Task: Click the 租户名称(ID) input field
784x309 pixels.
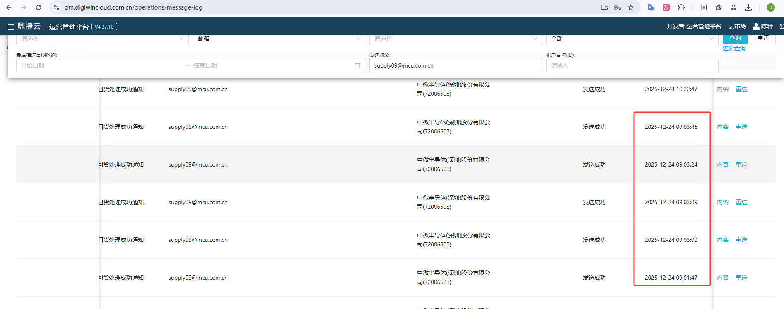Action: (x=632, y=65)
